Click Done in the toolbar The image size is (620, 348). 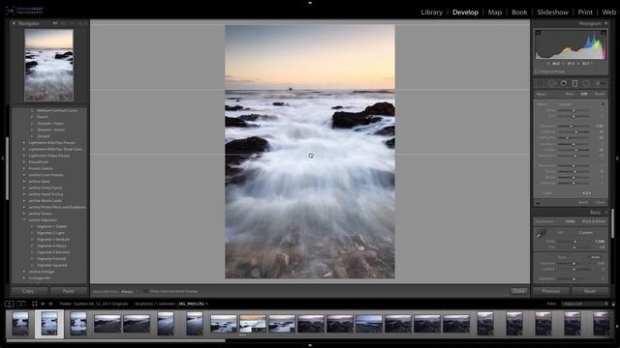pyautogui.click(x=519, y=291)
